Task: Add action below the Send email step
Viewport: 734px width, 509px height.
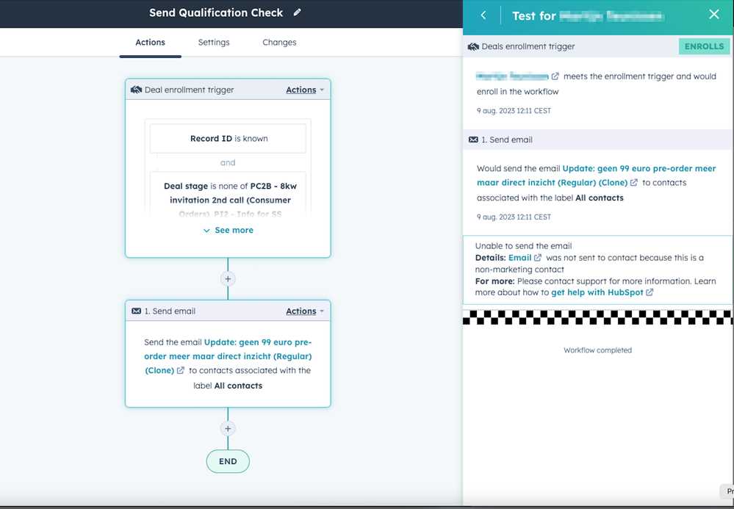Action: point(228,428)
